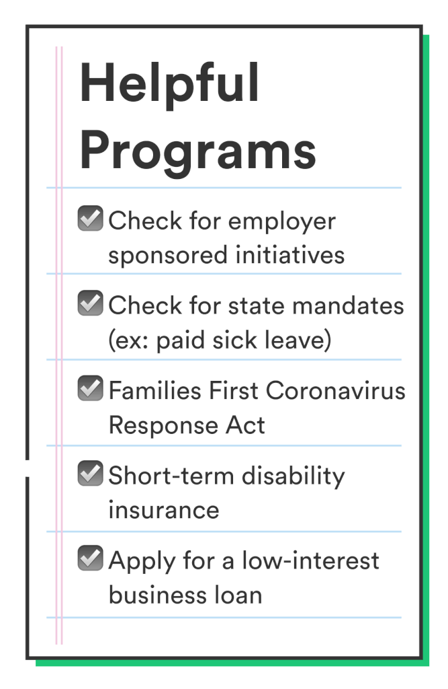Screen dimensions: 448x689
Task: Toggle the Short-term disability checkbox
Action: tap(91, 473)
